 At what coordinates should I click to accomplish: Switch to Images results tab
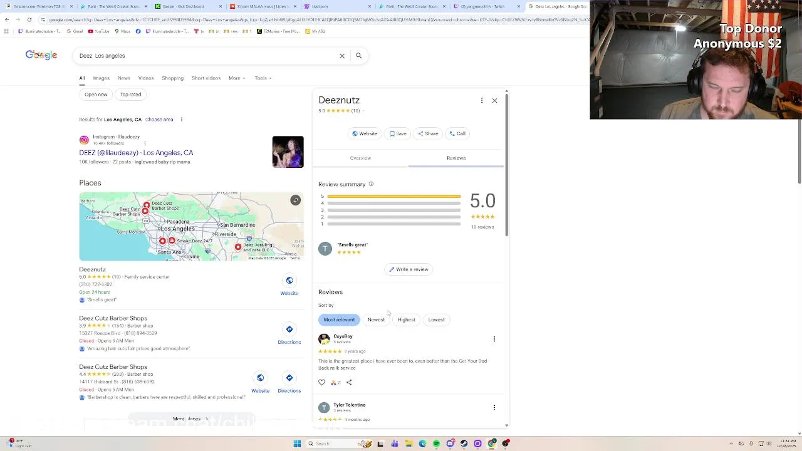tap(101, 78)
